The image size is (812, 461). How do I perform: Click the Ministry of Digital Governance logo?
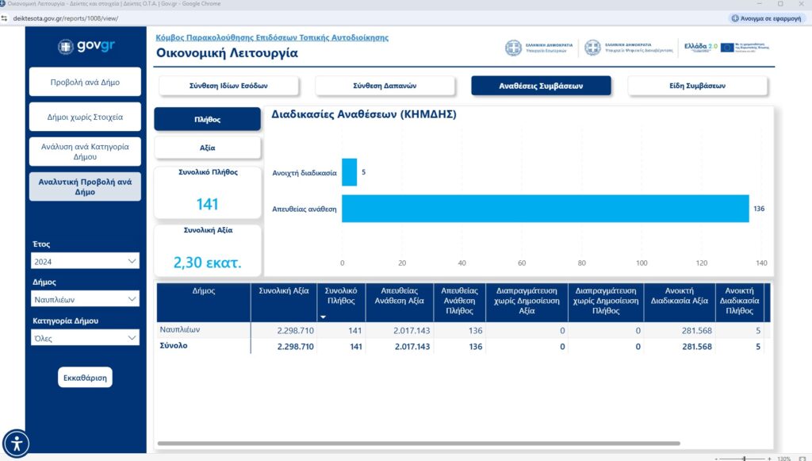click(628, 48)
